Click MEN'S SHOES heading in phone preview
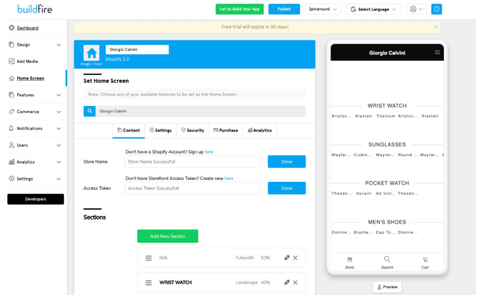Screen dimensions: 477x295 (387, 222)
